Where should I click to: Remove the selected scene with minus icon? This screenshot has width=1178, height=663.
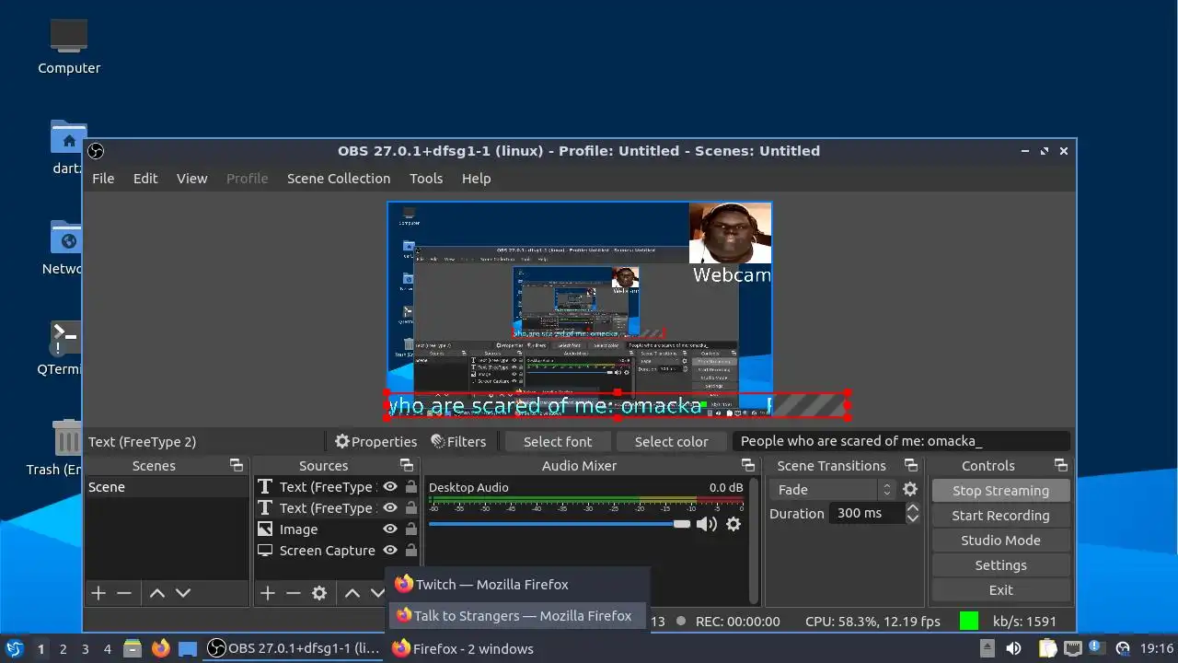point(124,593)
